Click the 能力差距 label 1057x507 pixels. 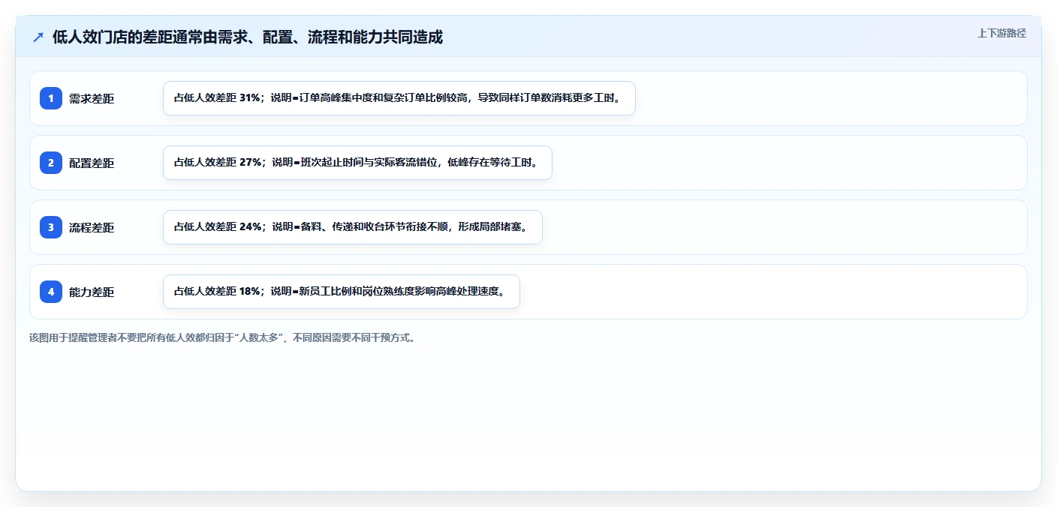pyautogui.click(x=92, y=292)
